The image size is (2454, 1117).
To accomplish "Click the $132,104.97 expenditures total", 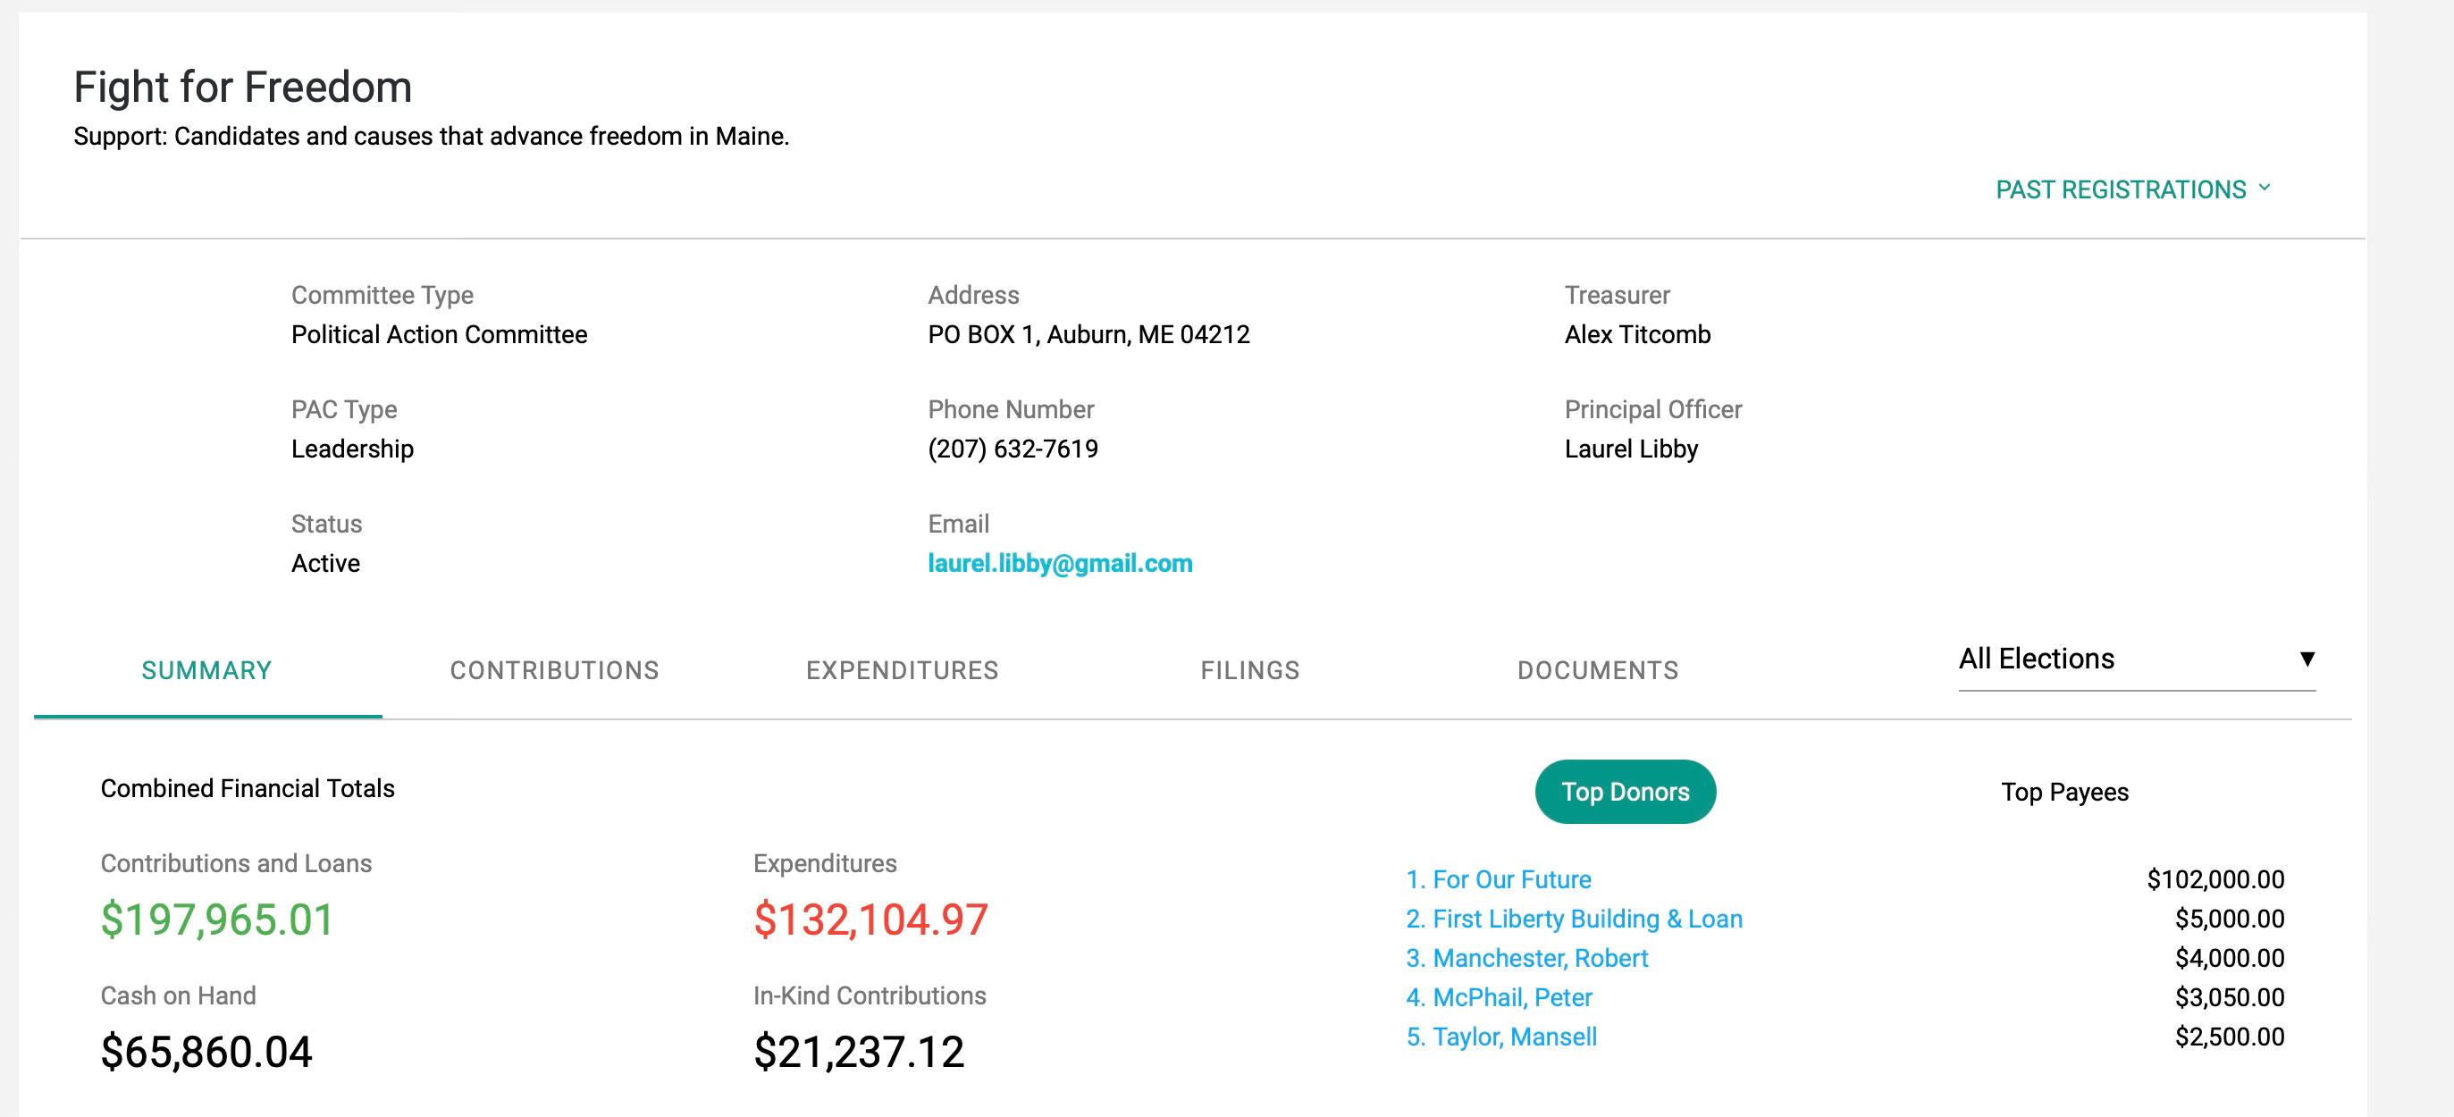I will pyautogui.click(x=870, y=919).
